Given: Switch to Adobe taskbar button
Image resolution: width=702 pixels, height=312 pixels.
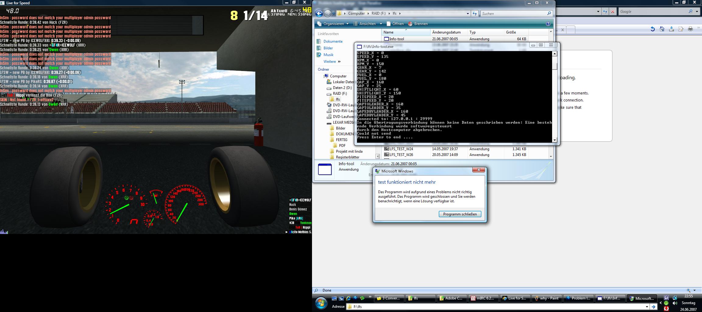Looking at the screenshot, I should coord(451,298).
